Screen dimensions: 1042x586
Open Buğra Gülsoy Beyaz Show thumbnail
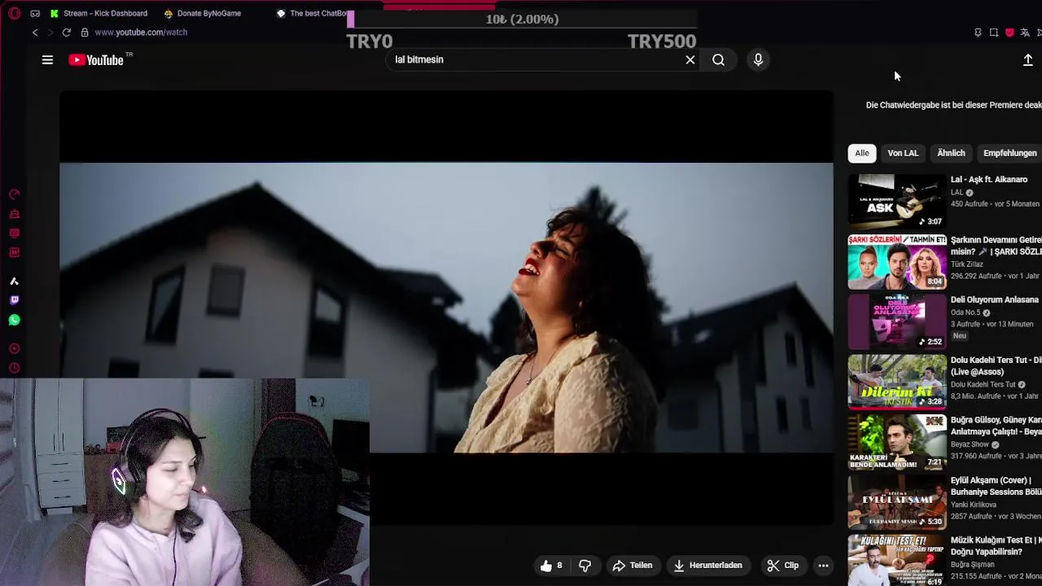point(897,442)
